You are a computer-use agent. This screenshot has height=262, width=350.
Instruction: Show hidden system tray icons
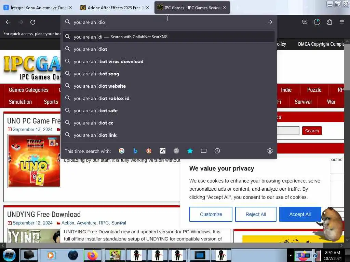click(291, 256)
